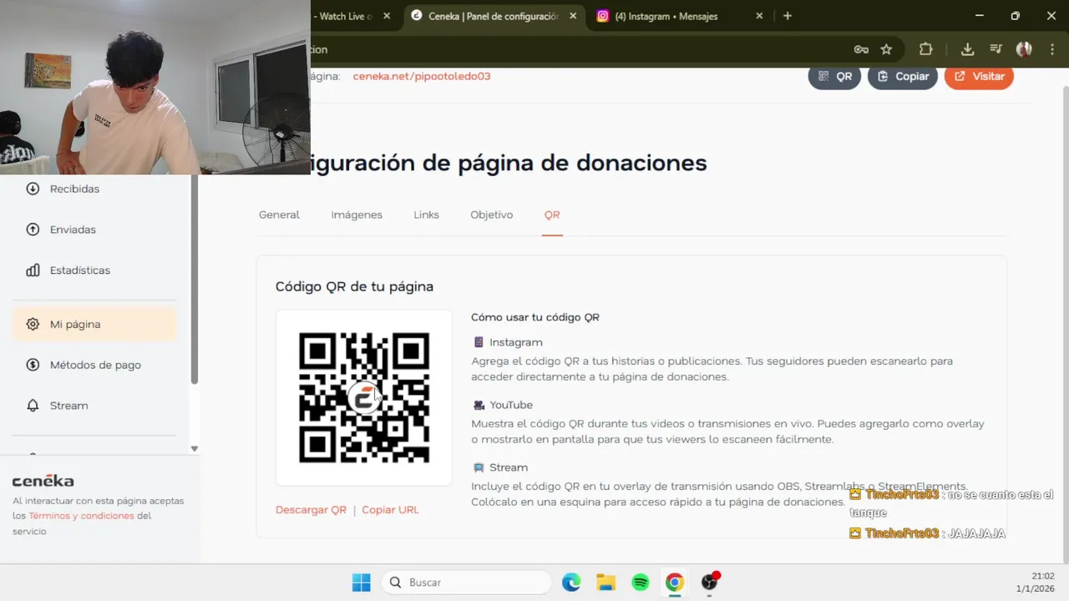Click the password key icon
The height and width of the screenshot is (601, 1069).
[x=861, y=49]
